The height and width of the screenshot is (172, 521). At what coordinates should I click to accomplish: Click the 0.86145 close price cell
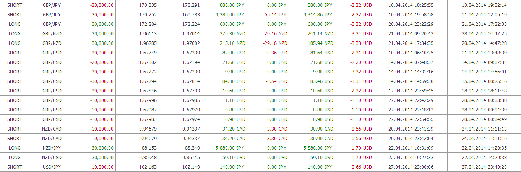(x=190, y=157)
